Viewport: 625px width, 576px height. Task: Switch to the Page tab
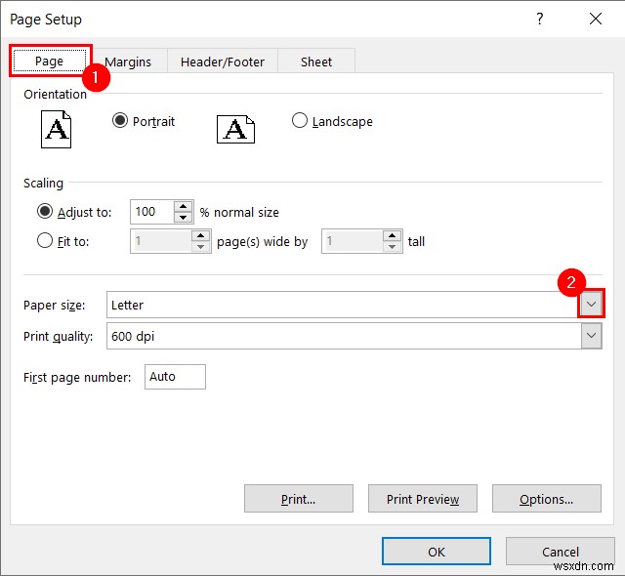(50, 61)
